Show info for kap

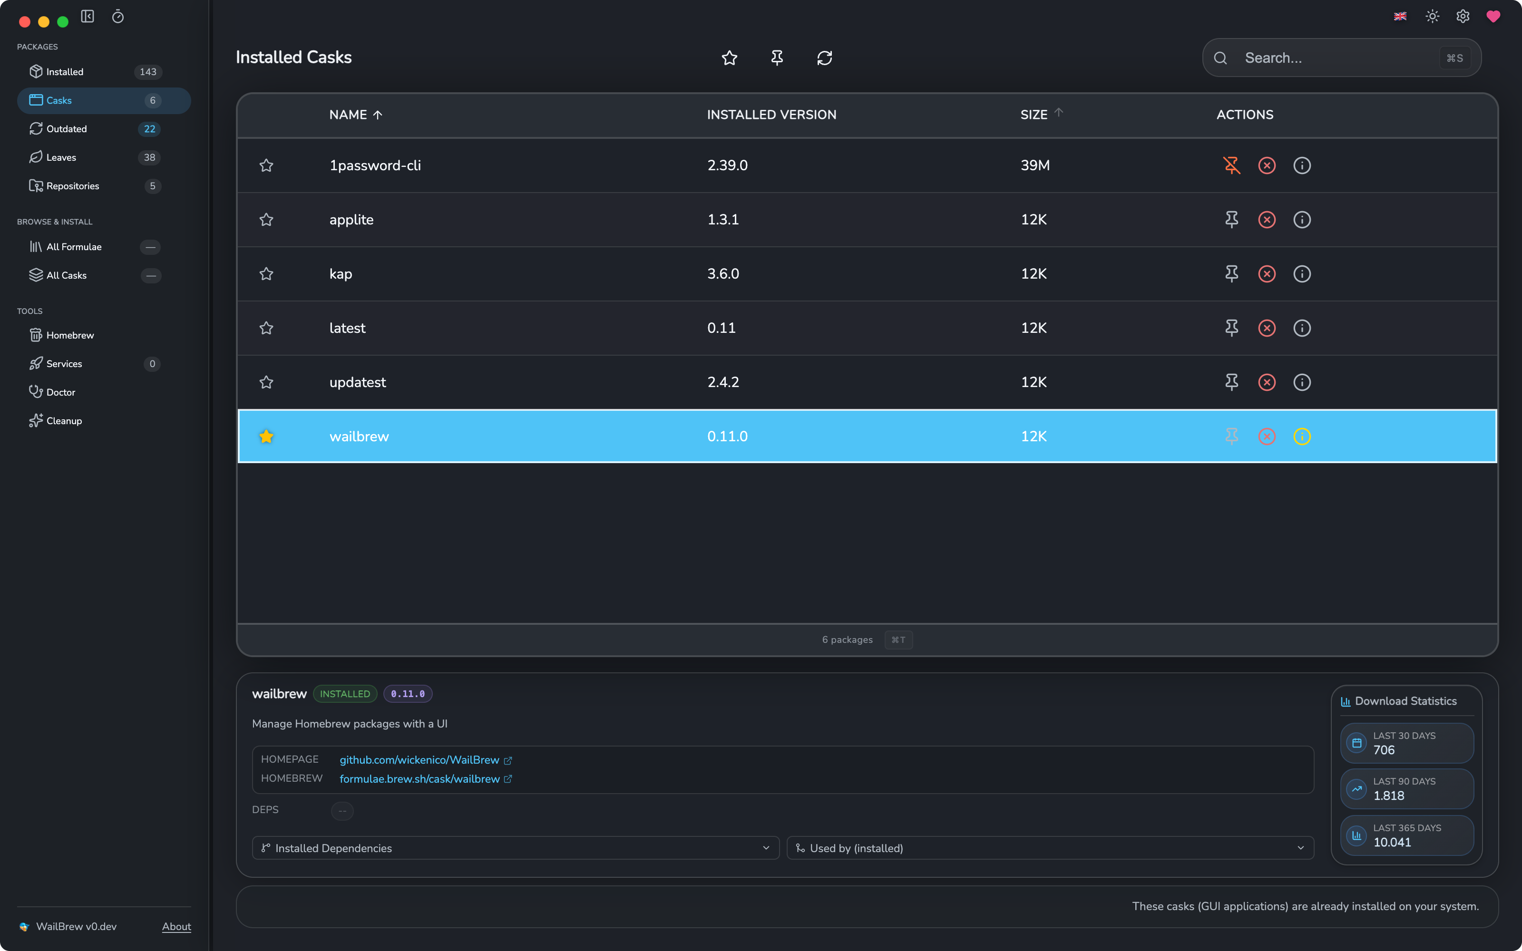1302,273
